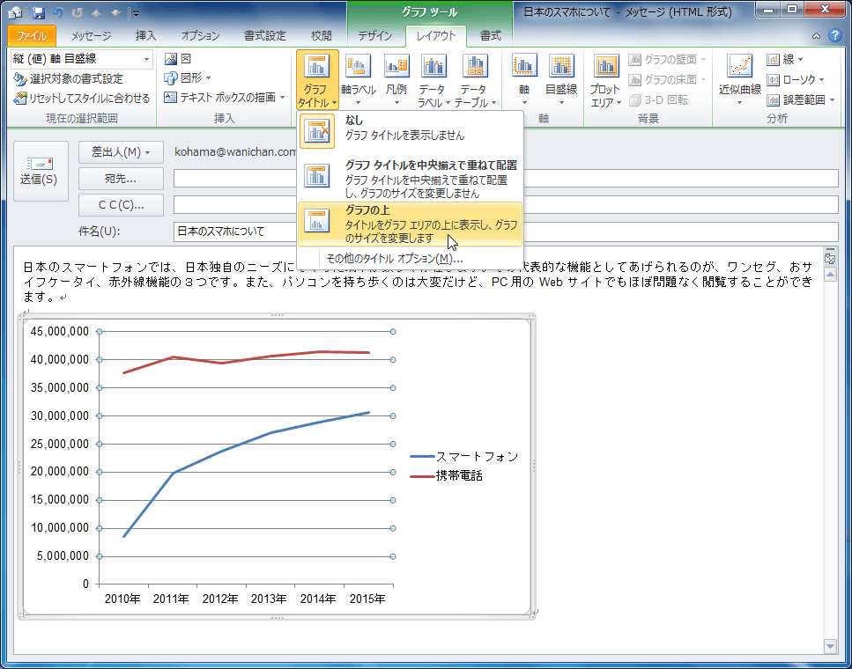Switch to the デザイン chart tools tab
852x669 pixels.
(375, 36)
